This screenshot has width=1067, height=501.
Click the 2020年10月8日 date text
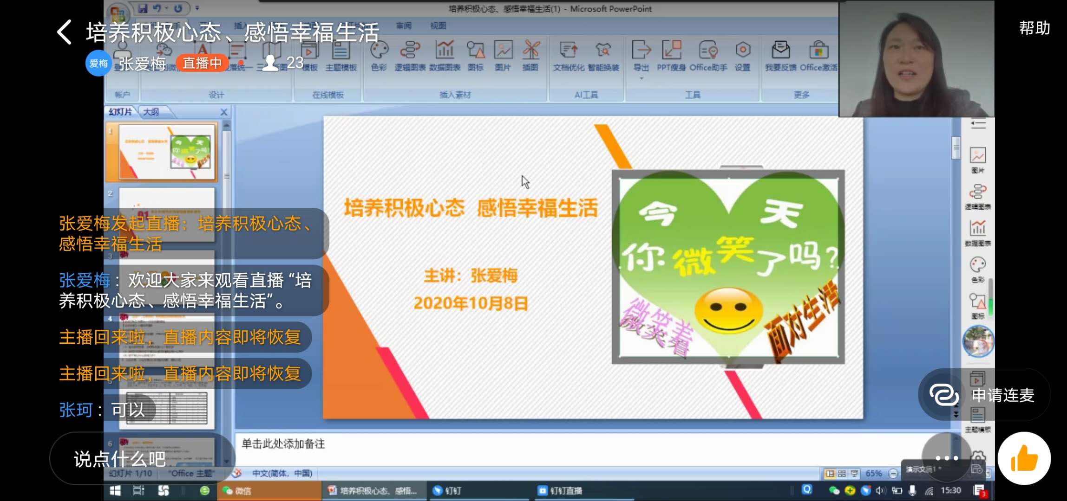[471, 303]
